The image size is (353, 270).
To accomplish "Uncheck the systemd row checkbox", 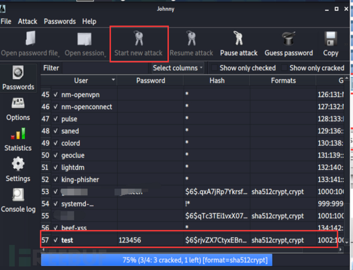I will (56, 204).
